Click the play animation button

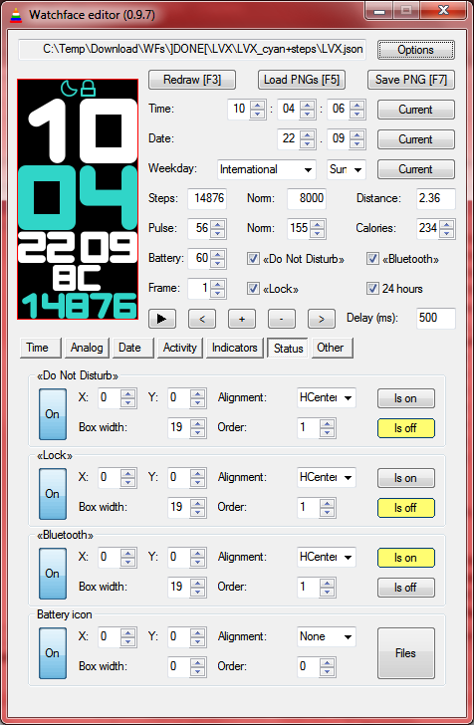coord(162,319)
